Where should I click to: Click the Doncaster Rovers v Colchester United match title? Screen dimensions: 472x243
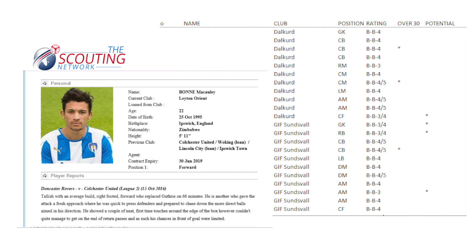coord(103,188)
